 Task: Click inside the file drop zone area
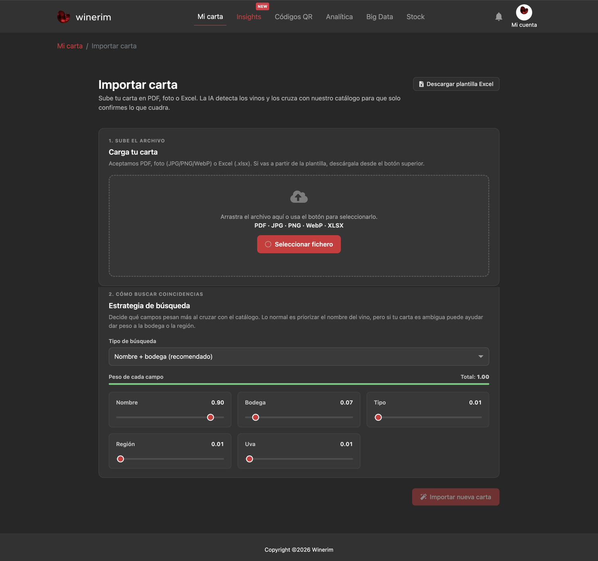[x=299, y=226]
